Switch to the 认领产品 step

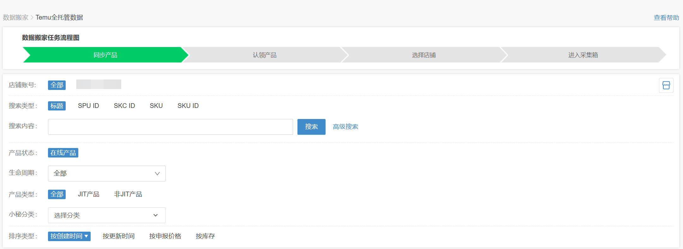click(265, 55)
